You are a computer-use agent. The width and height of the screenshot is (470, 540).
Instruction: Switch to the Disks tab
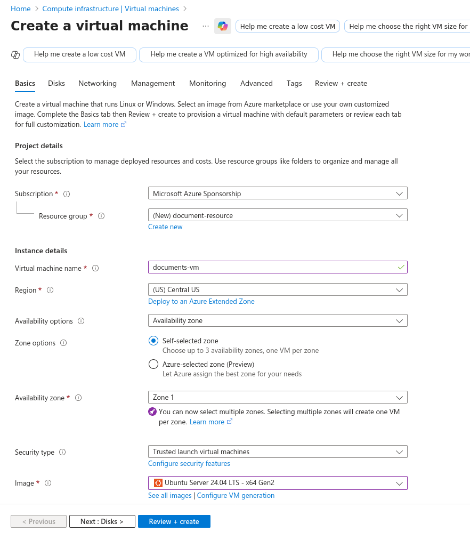pos(56,83)
